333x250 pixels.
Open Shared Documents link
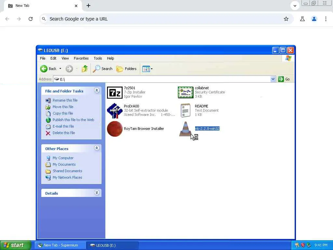67,171
